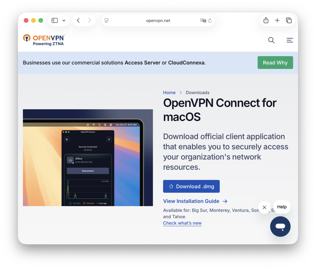
Task: Click the green fullscreen window button
Action: click(x=41, y=20)
